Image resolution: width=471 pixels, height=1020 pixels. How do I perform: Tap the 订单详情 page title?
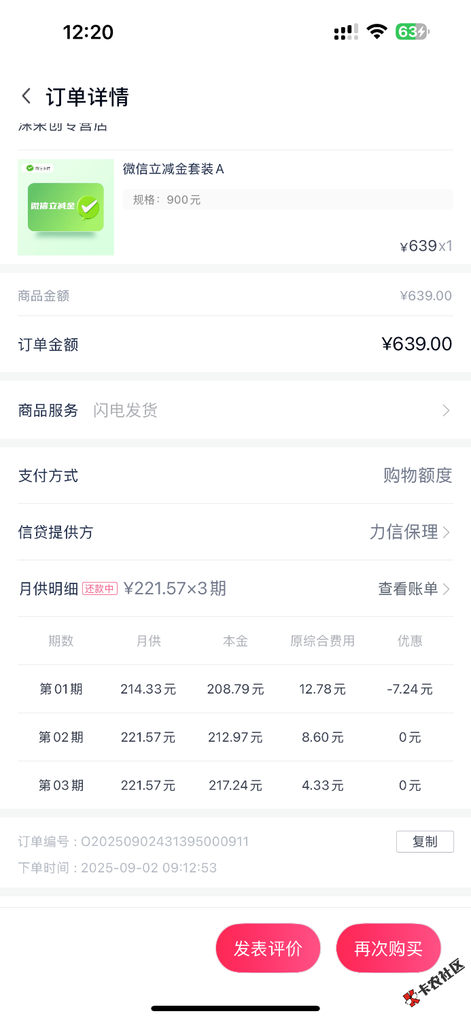87,97
